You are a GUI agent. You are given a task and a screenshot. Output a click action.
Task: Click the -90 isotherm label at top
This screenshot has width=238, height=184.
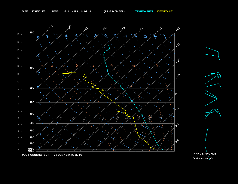click(x=86, y=29)
